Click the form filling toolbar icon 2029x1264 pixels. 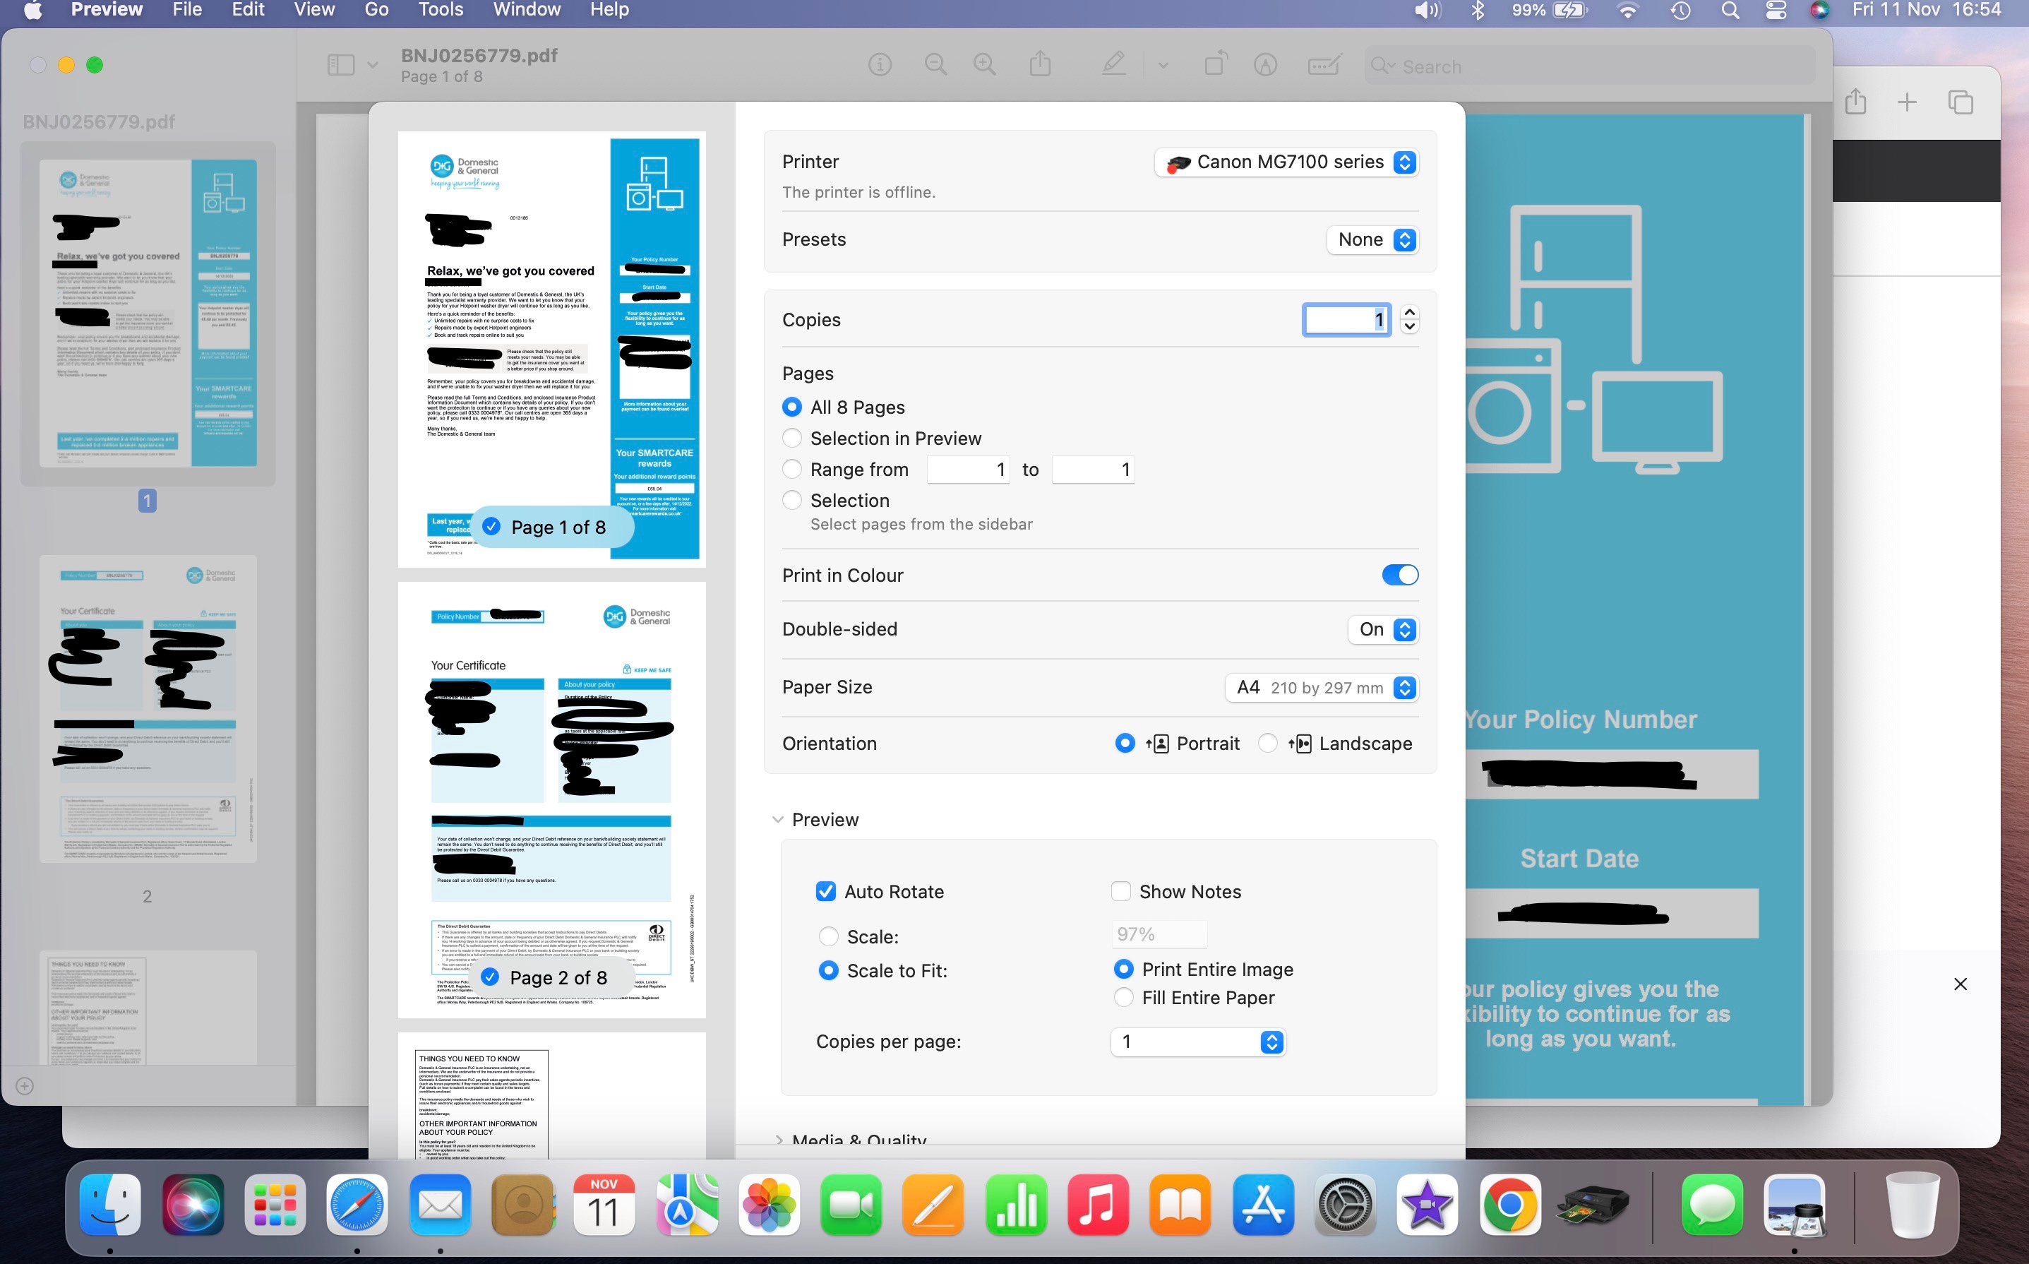coord(1324,65)
